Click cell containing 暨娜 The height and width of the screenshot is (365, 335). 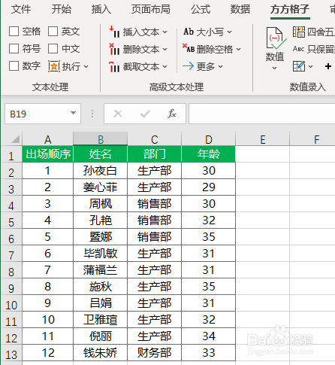[101, 237]
